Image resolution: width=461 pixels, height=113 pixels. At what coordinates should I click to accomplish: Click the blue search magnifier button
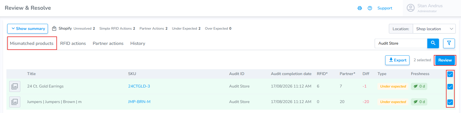click(x=433, y=43)
